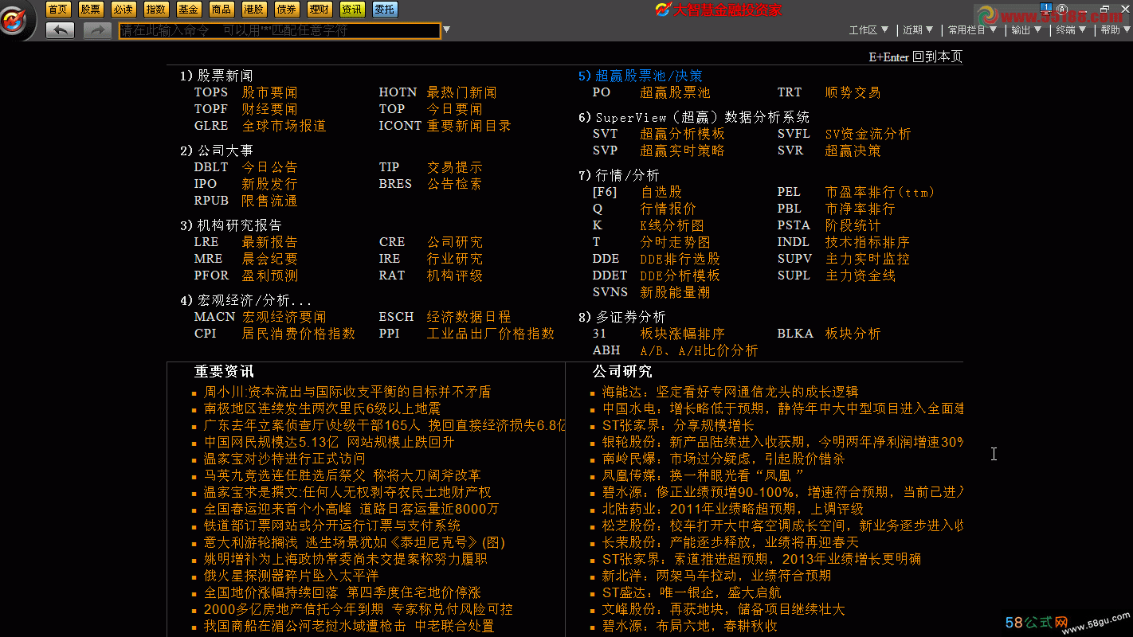Viewport: 1133px width, 637px height.
Task: Open A/B、A/H比价分析 link
Action: tap(700, 350)
